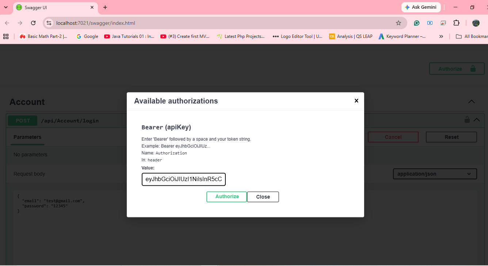The height and width of the screenshot is (266, 488).
Task: Click the request body JSON editor
Action: (245, 228)
